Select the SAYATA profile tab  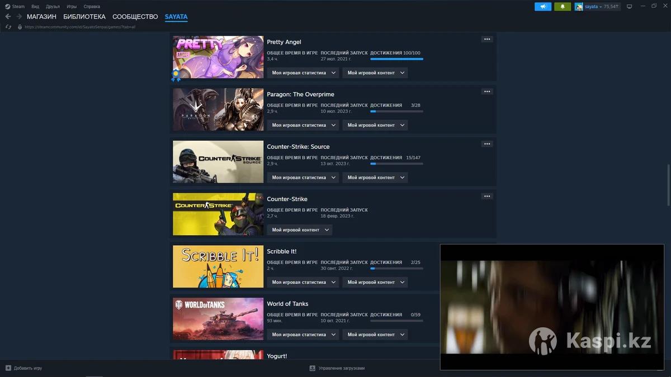[176, 17]
